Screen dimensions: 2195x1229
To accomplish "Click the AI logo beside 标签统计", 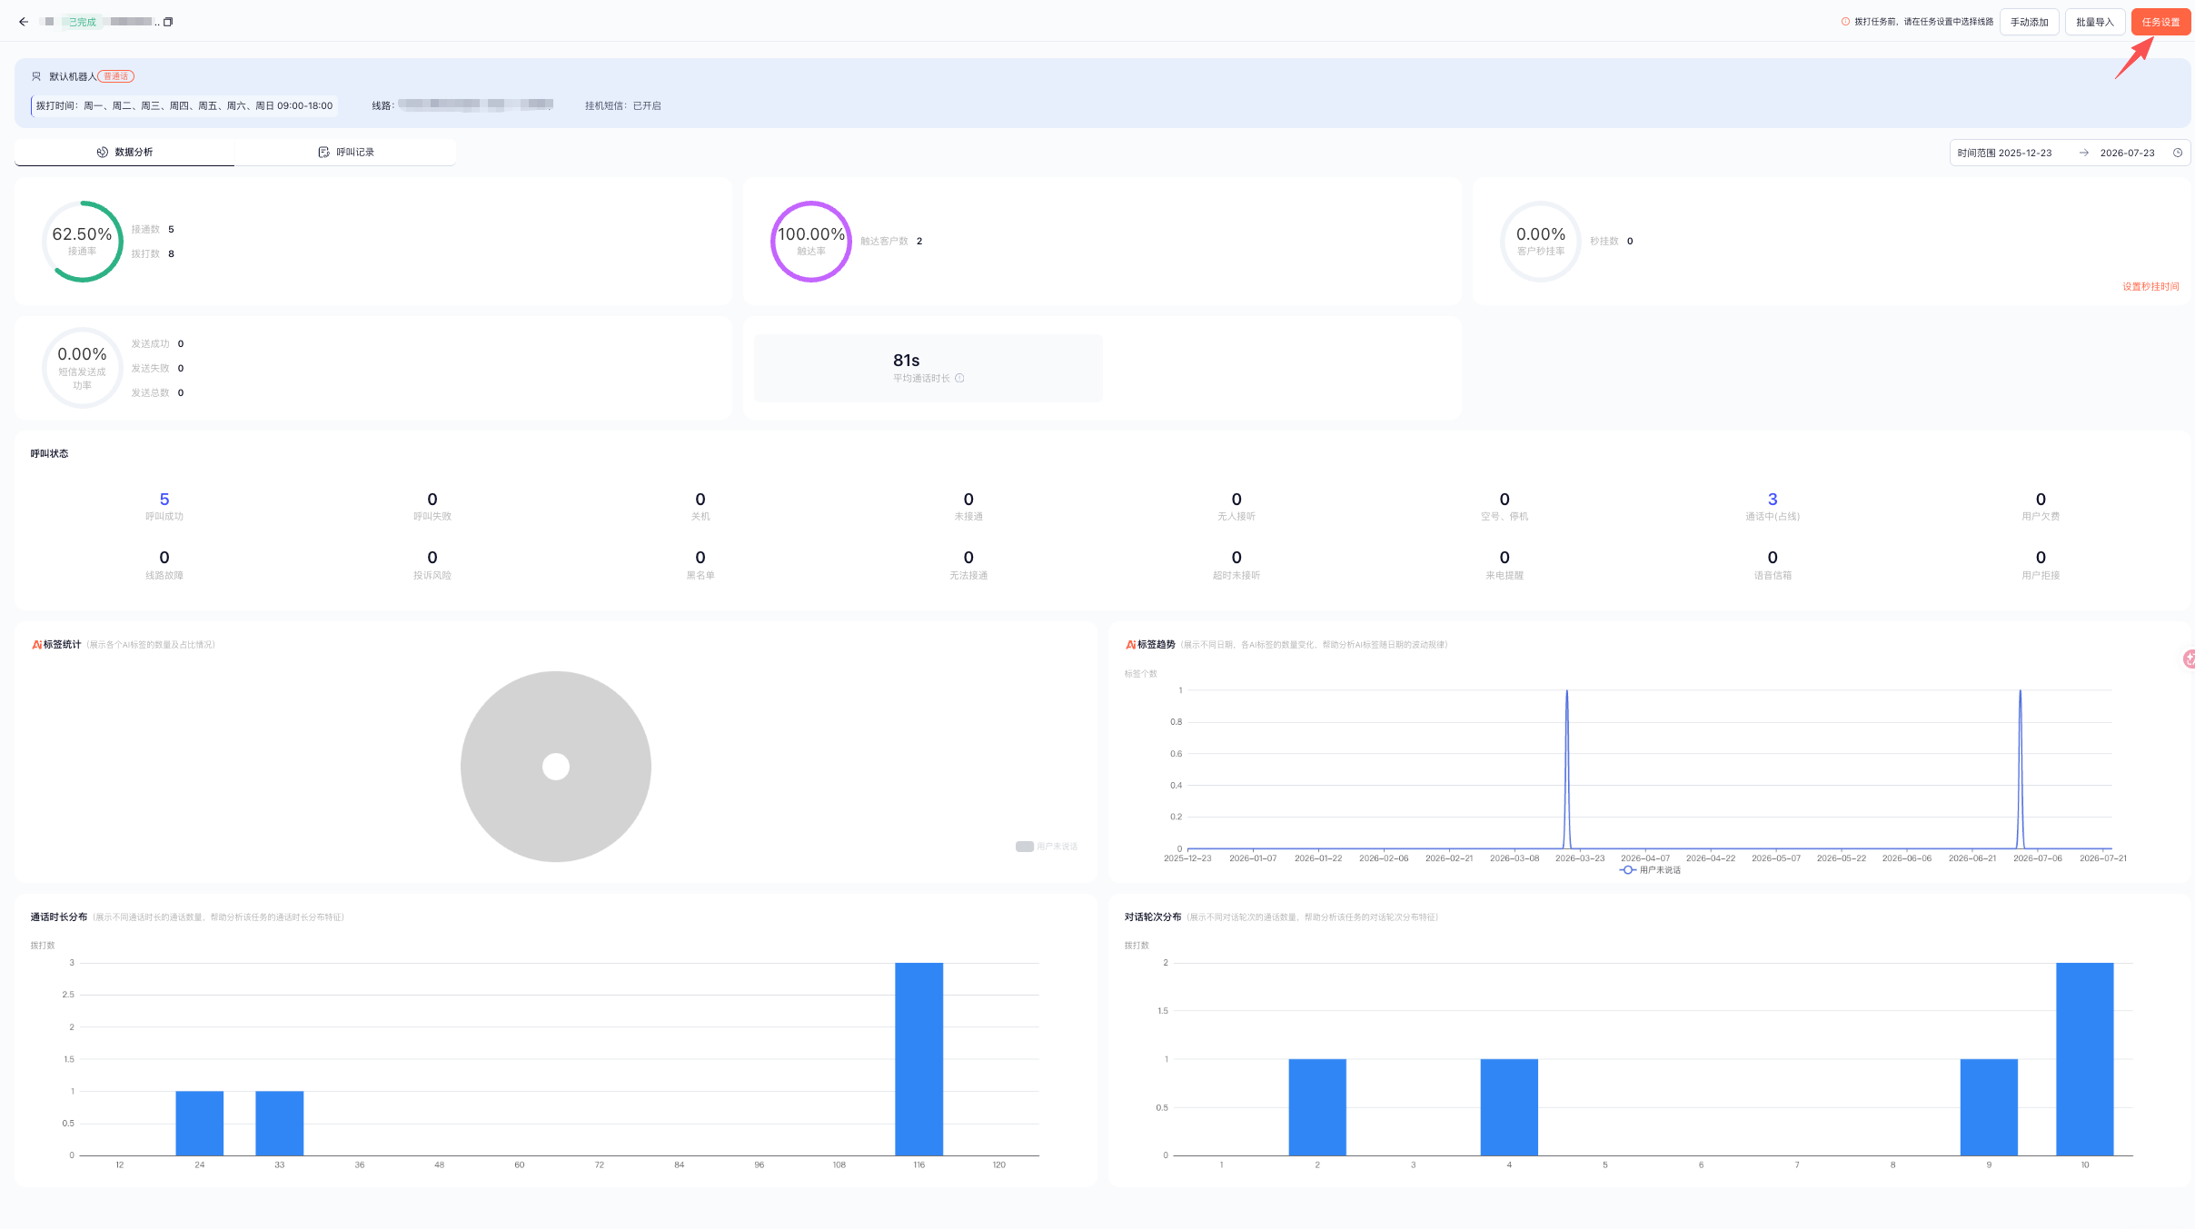I will pyautogui.click(x=36, y=645).
